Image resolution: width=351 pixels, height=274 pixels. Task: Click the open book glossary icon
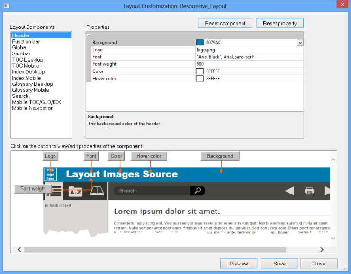tap(97, 191)
